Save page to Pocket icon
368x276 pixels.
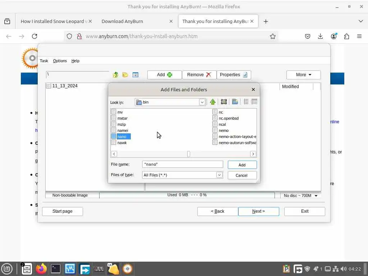pyautogui.click(x=308, y=36)
